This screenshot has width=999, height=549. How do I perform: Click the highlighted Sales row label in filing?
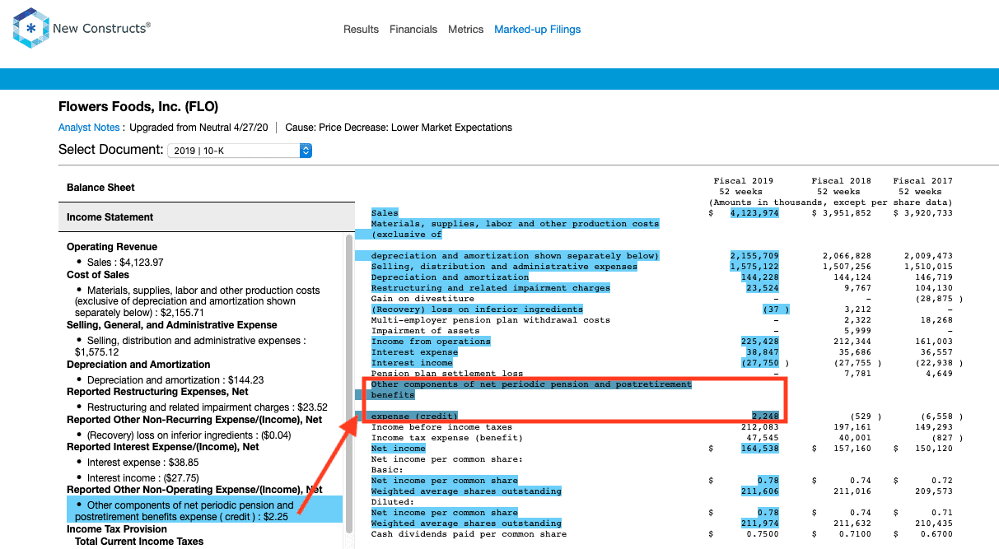[385, 213]
